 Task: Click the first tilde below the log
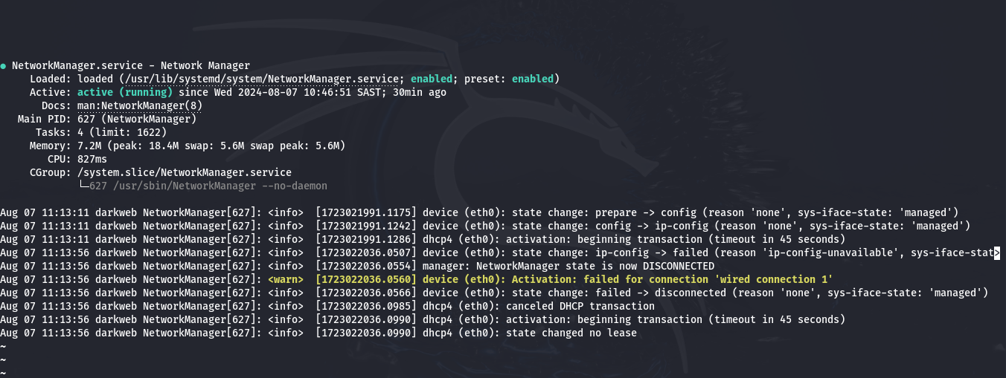click(3, 347)
